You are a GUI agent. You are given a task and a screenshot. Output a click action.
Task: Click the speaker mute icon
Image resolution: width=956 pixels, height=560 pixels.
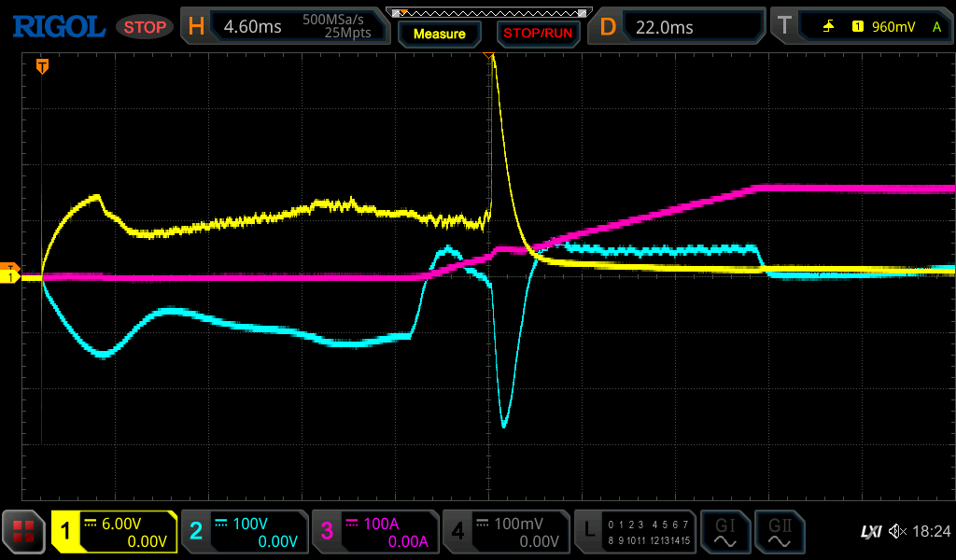click(x=897, y=532)
